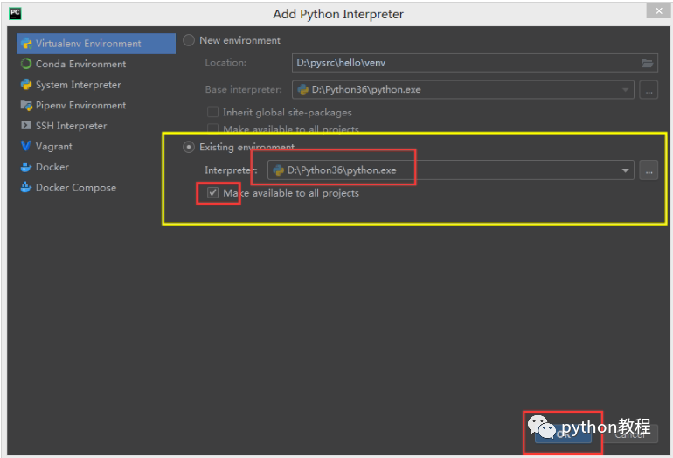Click the Docker Compose whale icon
673x458 pixels.
(26, 187)
